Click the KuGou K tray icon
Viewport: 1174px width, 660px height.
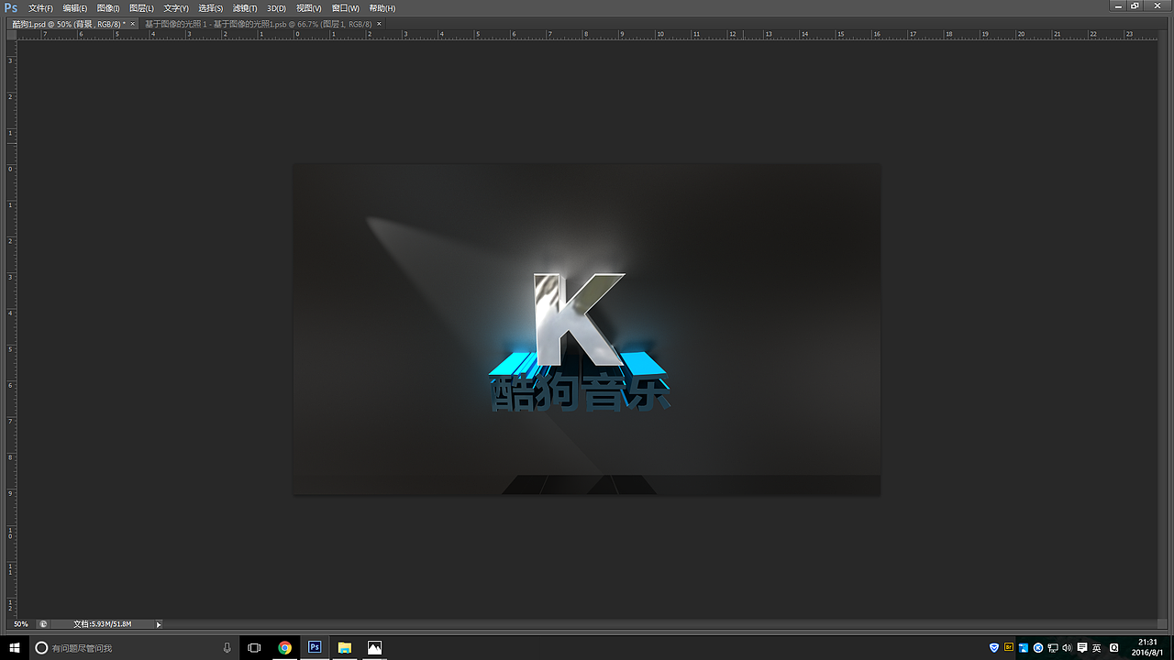[x=1038, y=647]
